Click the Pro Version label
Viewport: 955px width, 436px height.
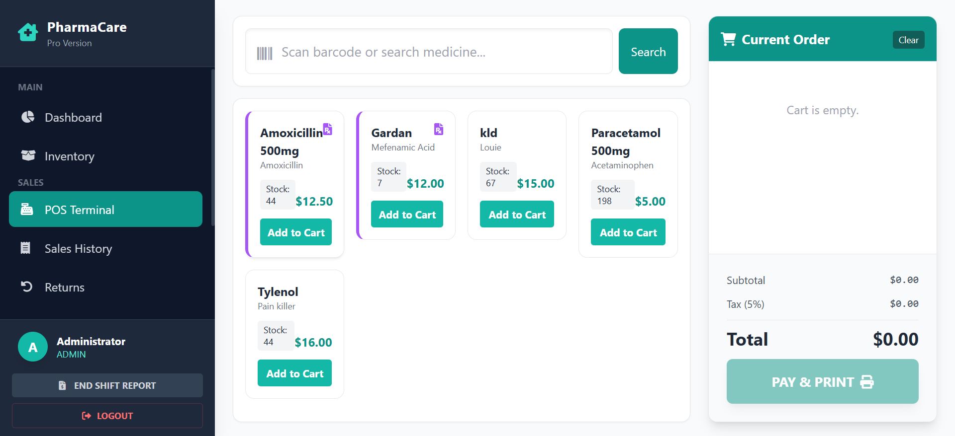pos(69,43)
